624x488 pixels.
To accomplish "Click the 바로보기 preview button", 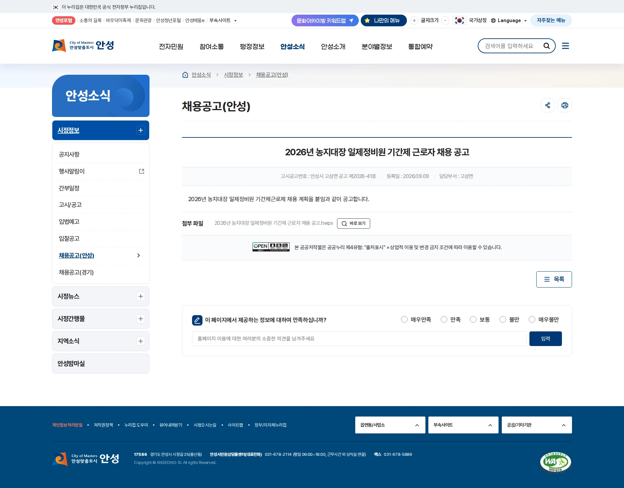I will pos(354,224).
